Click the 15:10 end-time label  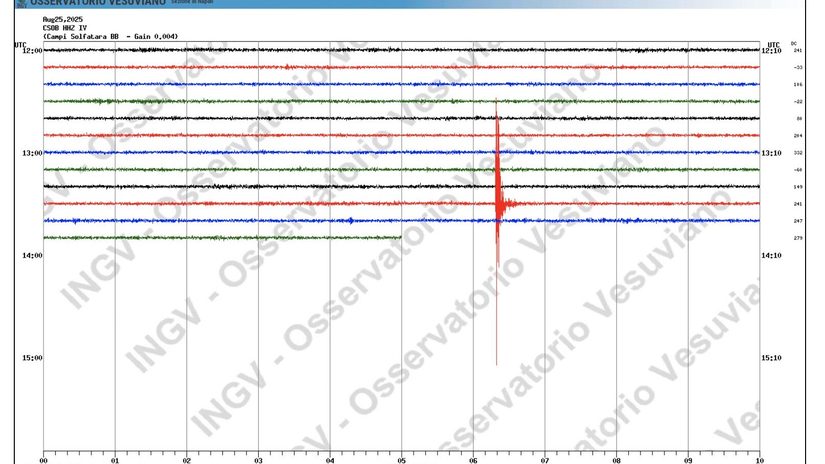[771, 358]
